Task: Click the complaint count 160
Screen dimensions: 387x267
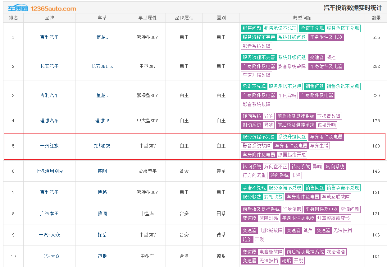Action: click(376, 146)
